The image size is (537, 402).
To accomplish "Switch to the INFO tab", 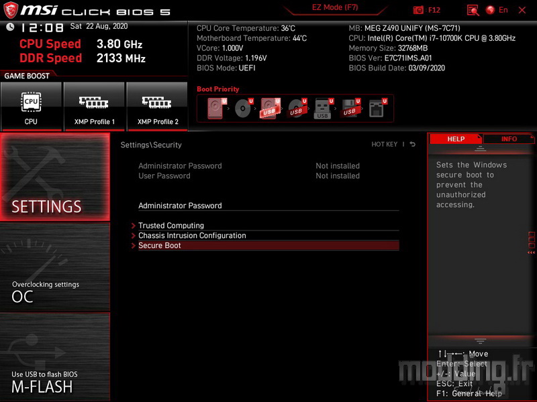I will (509, 139).
